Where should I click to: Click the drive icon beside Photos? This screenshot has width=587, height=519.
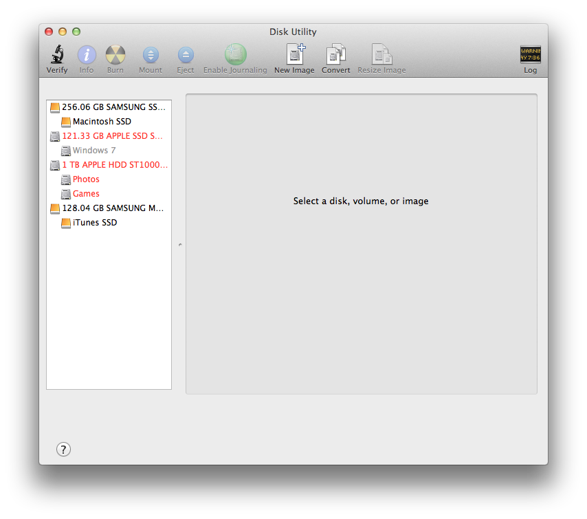66,179
